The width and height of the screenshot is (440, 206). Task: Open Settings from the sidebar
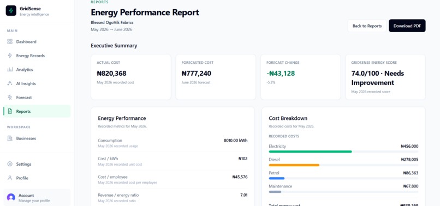[37, 164]
